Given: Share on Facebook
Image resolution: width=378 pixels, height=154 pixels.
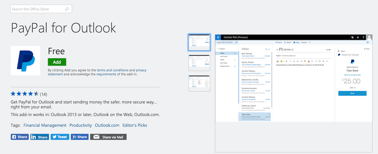Looking at the screenshot, I should click(x=20, y=137).
